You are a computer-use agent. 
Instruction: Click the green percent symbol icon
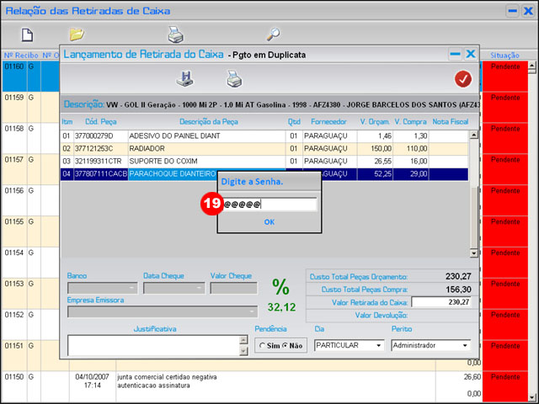[280, 287]
